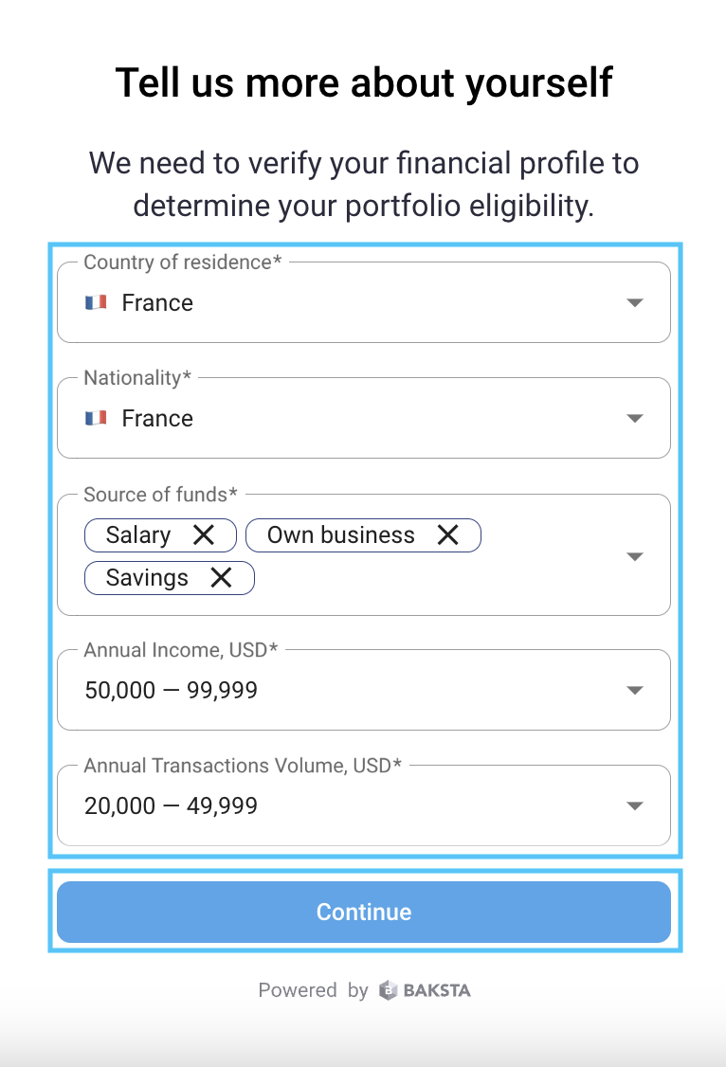Click France text in Country of residence

157,303
